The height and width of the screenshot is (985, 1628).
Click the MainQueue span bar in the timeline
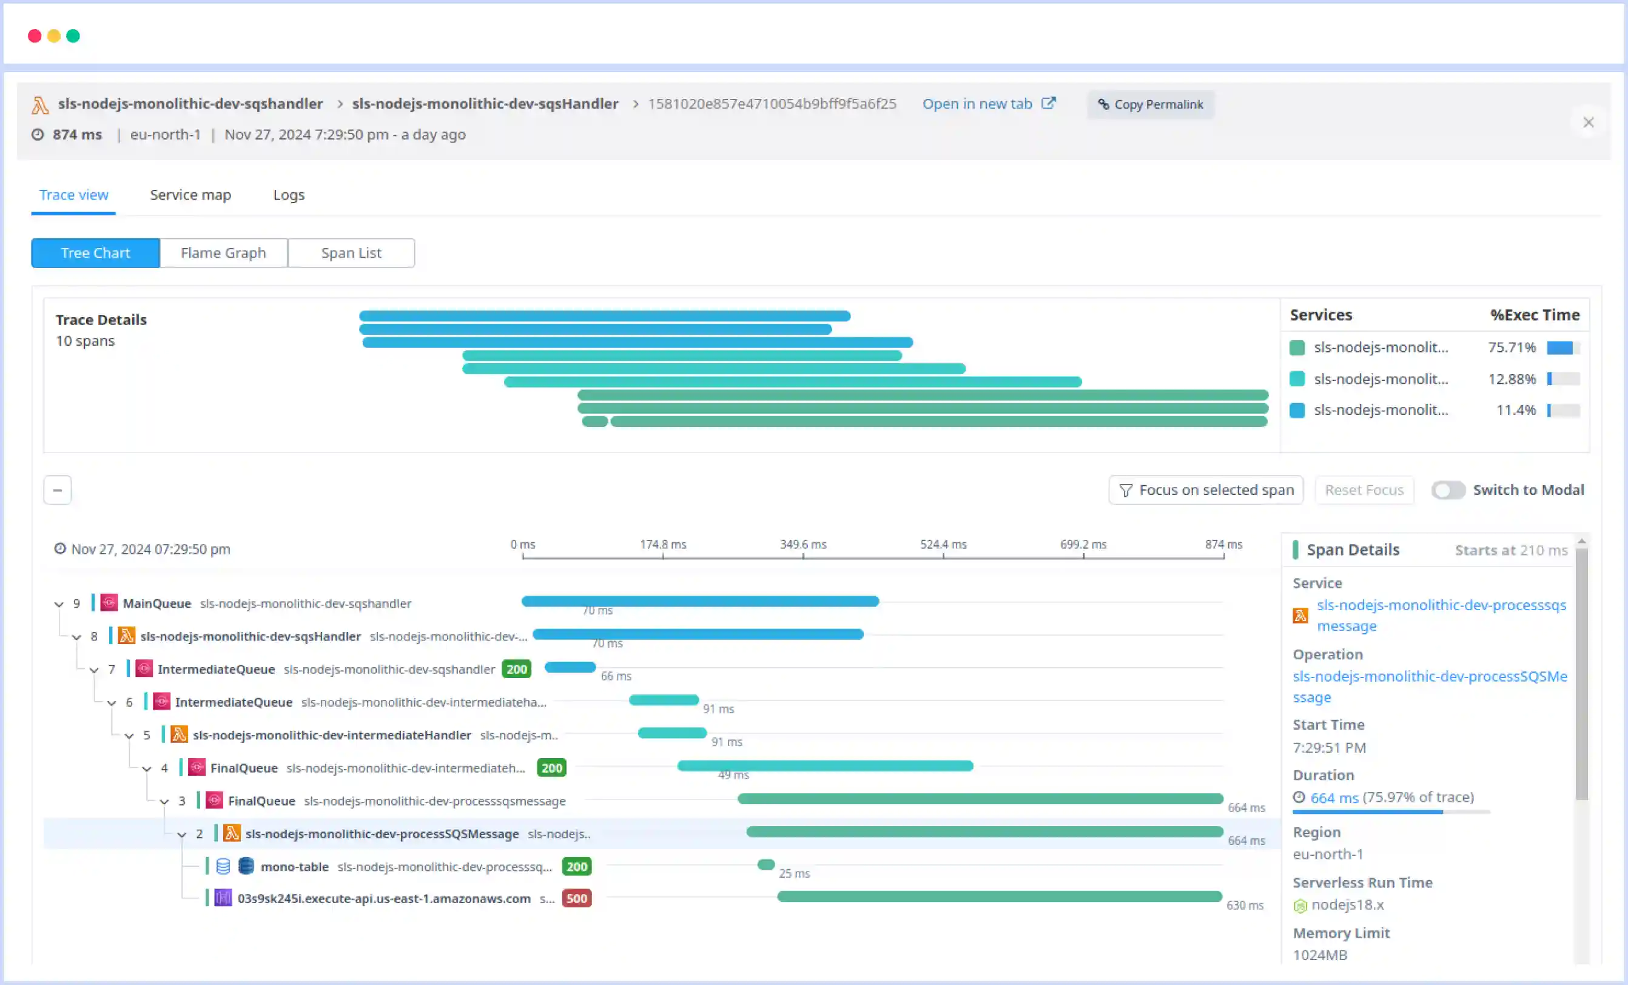[701, 601]
